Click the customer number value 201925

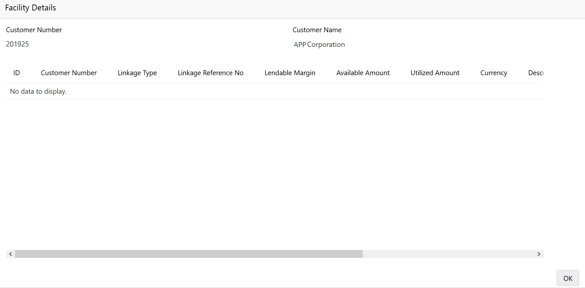click(x=18, y=44)
